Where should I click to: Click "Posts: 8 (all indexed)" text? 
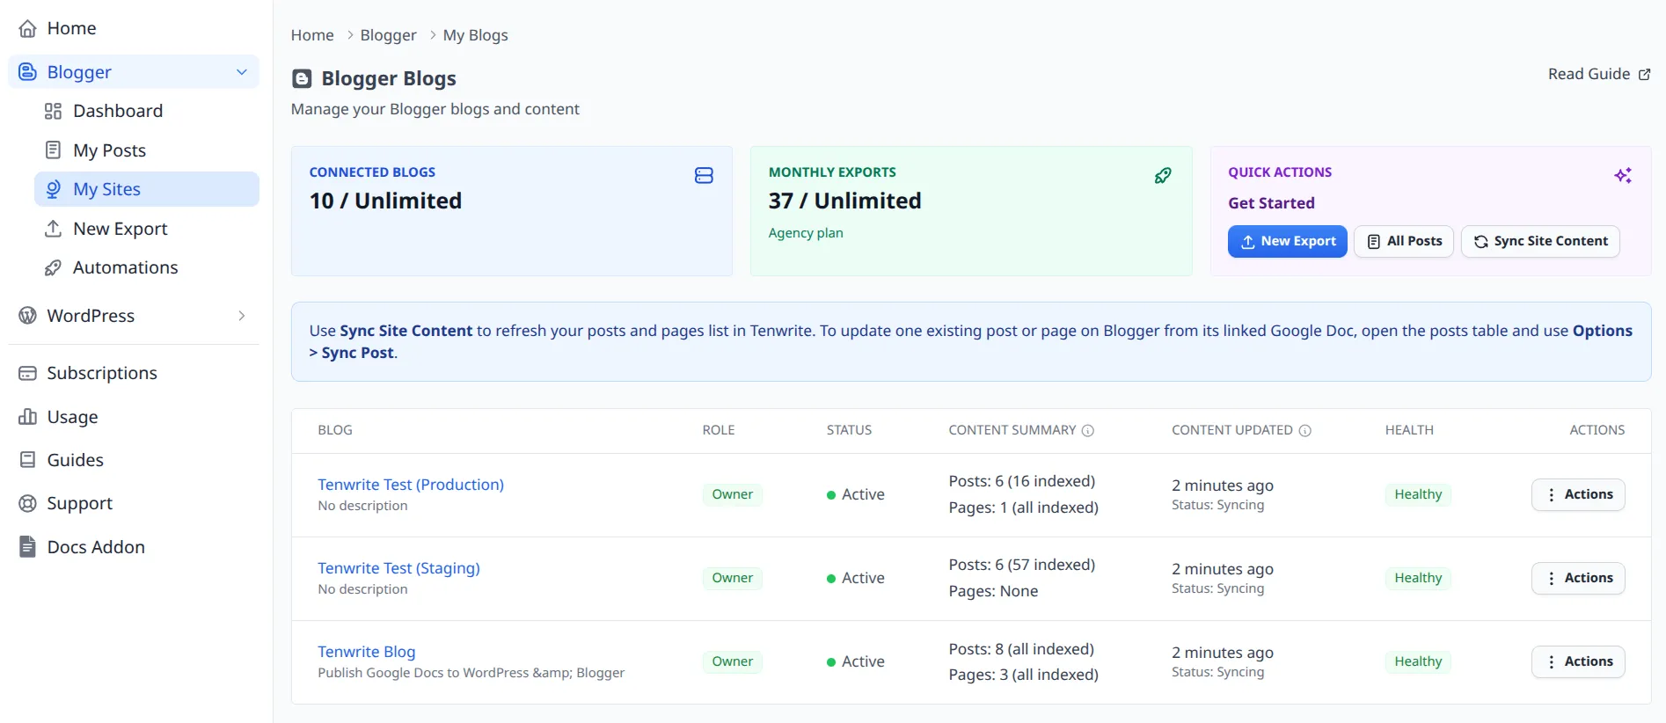pos(1021,649)
